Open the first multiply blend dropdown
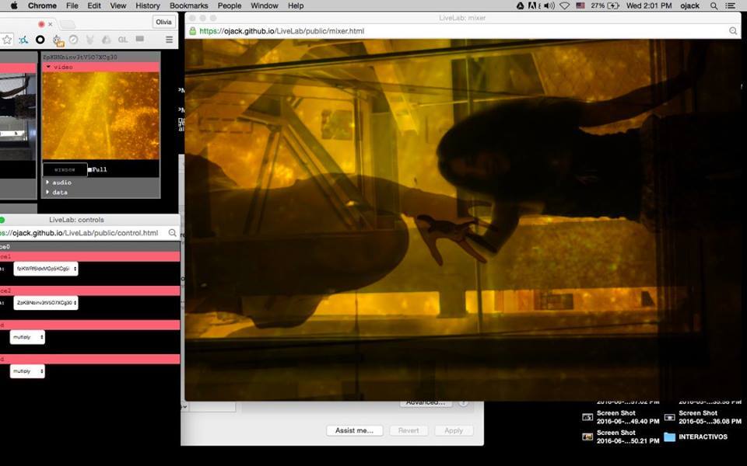The height and width of the screenshot is (466, 747). point(27,337)
